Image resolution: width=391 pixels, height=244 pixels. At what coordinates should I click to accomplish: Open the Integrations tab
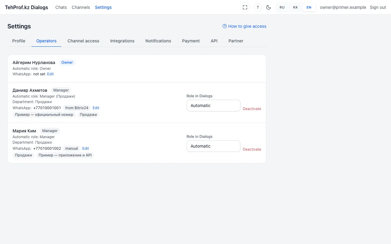coord(122,41)
